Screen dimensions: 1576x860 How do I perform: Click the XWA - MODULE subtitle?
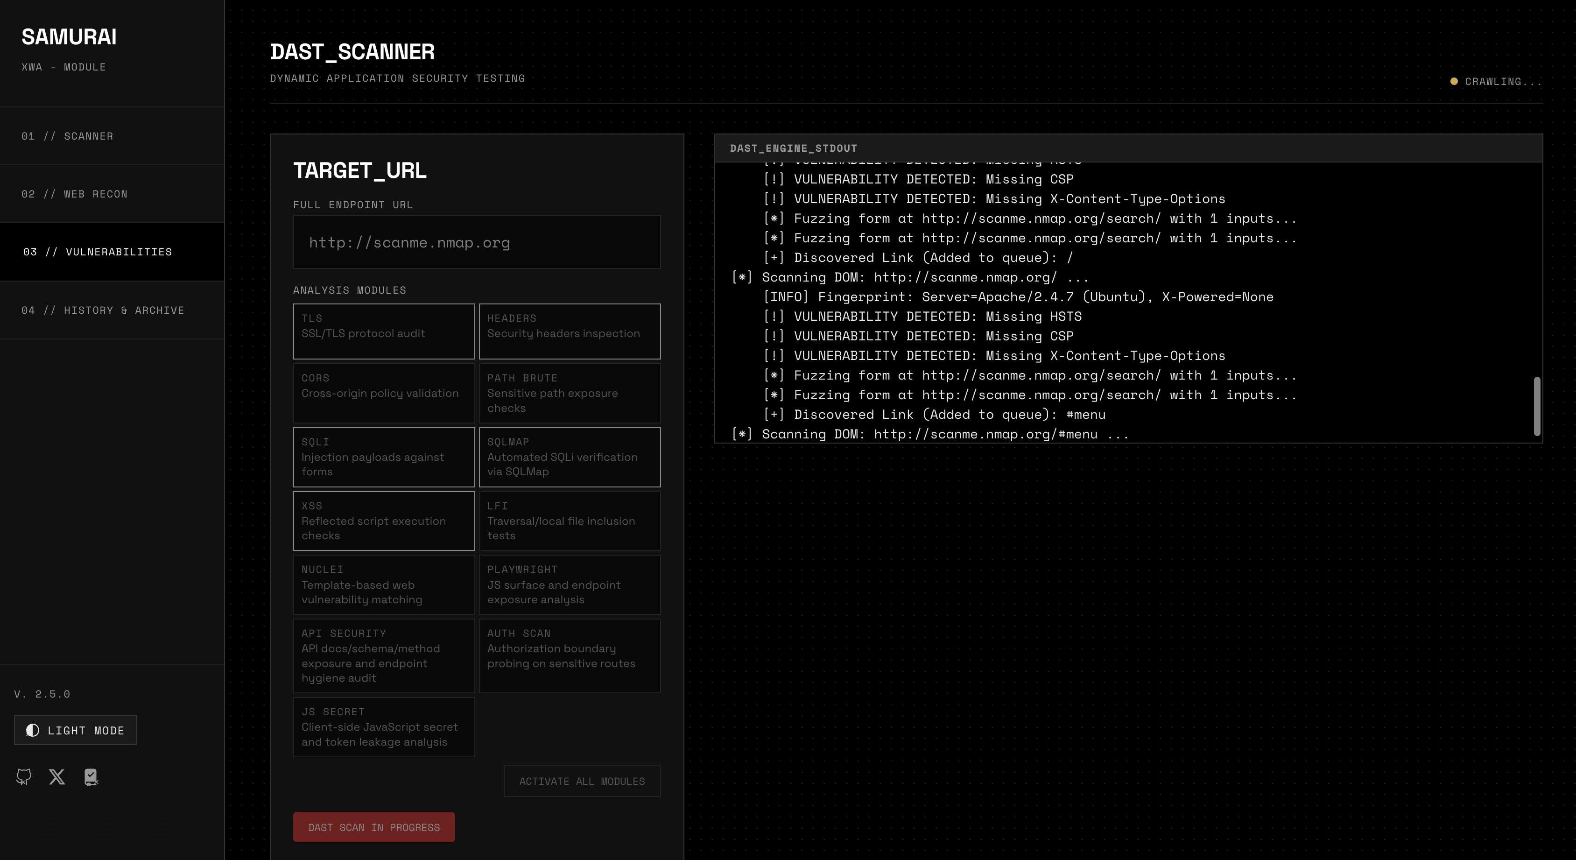click(63, 67)
